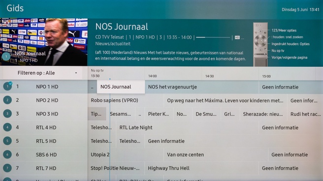
Task: Select first Telesho... program on RTL 4
Action: pyautogui.click(x=102, y=128)
